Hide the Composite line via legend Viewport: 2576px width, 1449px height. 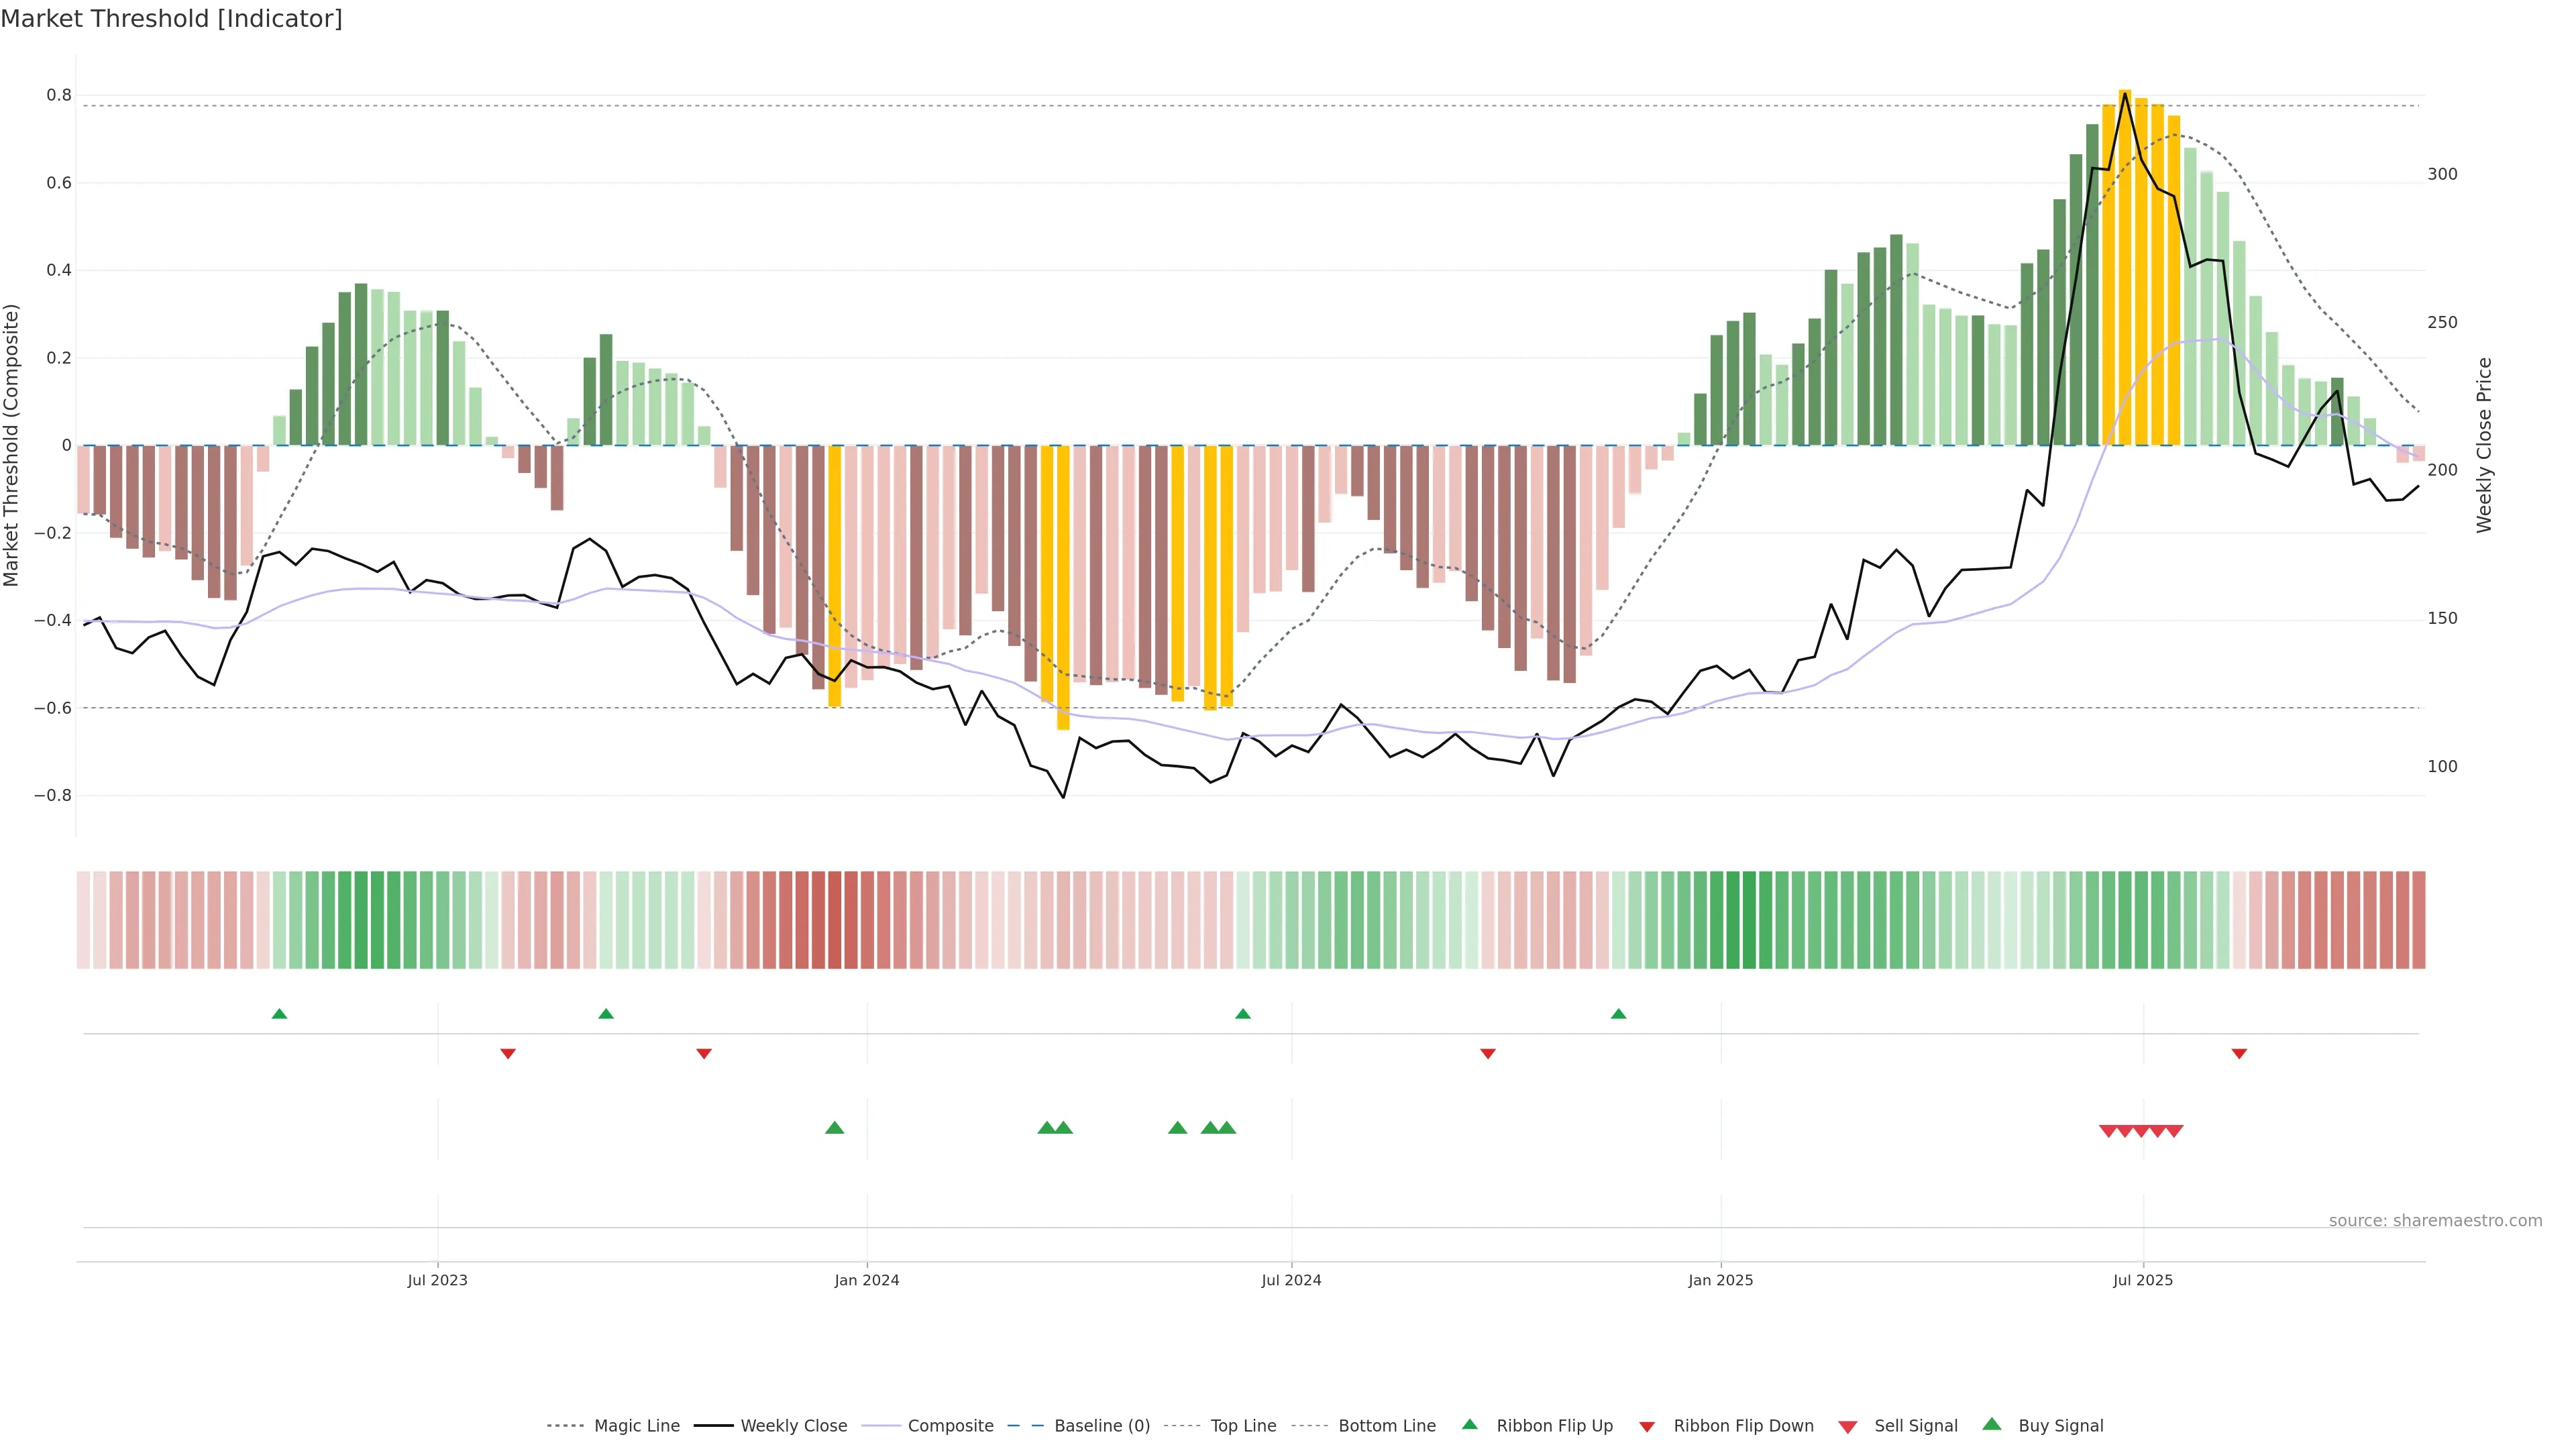click(x=950, y=1426)
